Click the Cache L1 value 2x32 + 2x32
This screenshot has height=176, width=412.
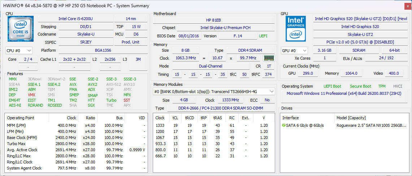74,59
